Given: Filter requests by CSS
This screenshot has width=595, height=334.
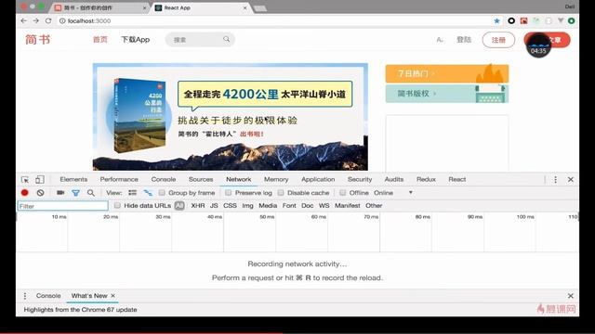Looking at the screenshot, I should click(x=230, y=206).
